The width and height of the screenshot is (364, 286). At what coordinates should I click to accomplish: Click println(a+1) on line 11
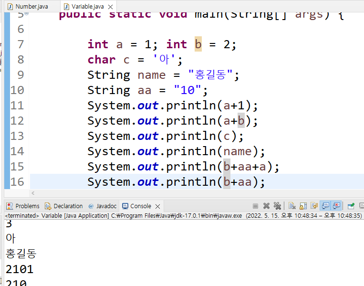tap(208, 106)
